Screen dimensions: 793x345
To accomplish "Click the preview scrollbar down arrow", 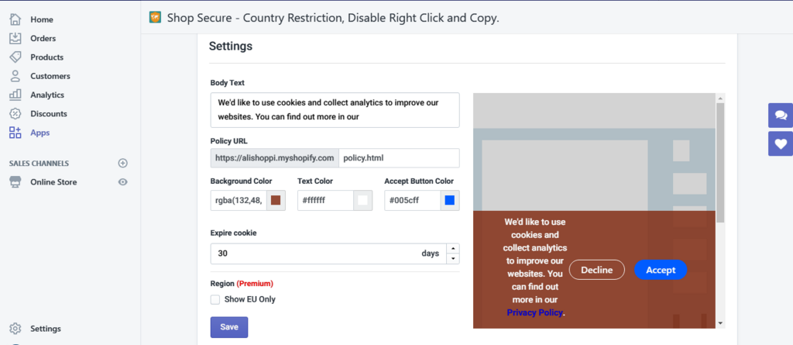I will (x=720, y=323).
